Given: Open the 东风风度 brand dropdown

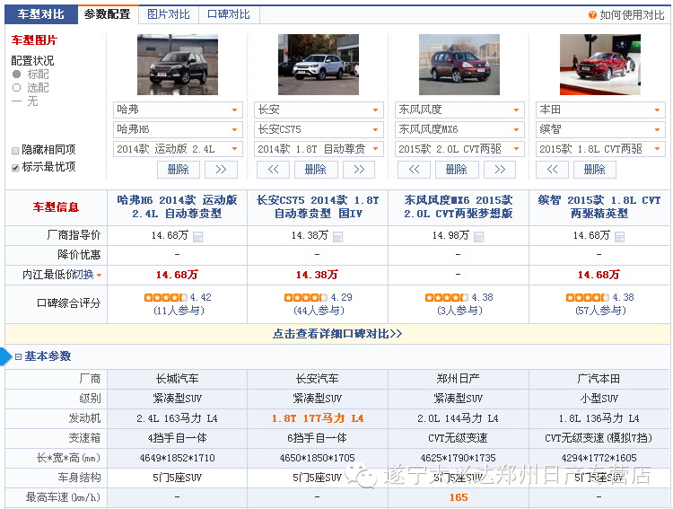Looking at the screenshot, I should (459, 110).
